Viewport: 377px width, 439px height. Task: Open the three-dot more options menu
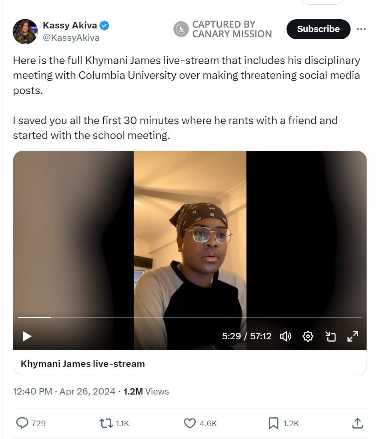(x=361, y=29)
